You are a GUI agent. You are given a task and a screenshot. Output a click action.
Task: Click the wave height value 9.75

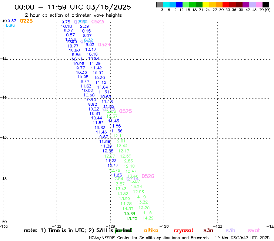[66, 22]
